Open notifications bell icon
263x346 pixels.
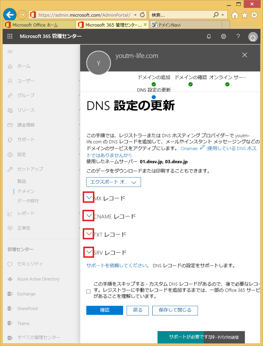tap(209, 37)
